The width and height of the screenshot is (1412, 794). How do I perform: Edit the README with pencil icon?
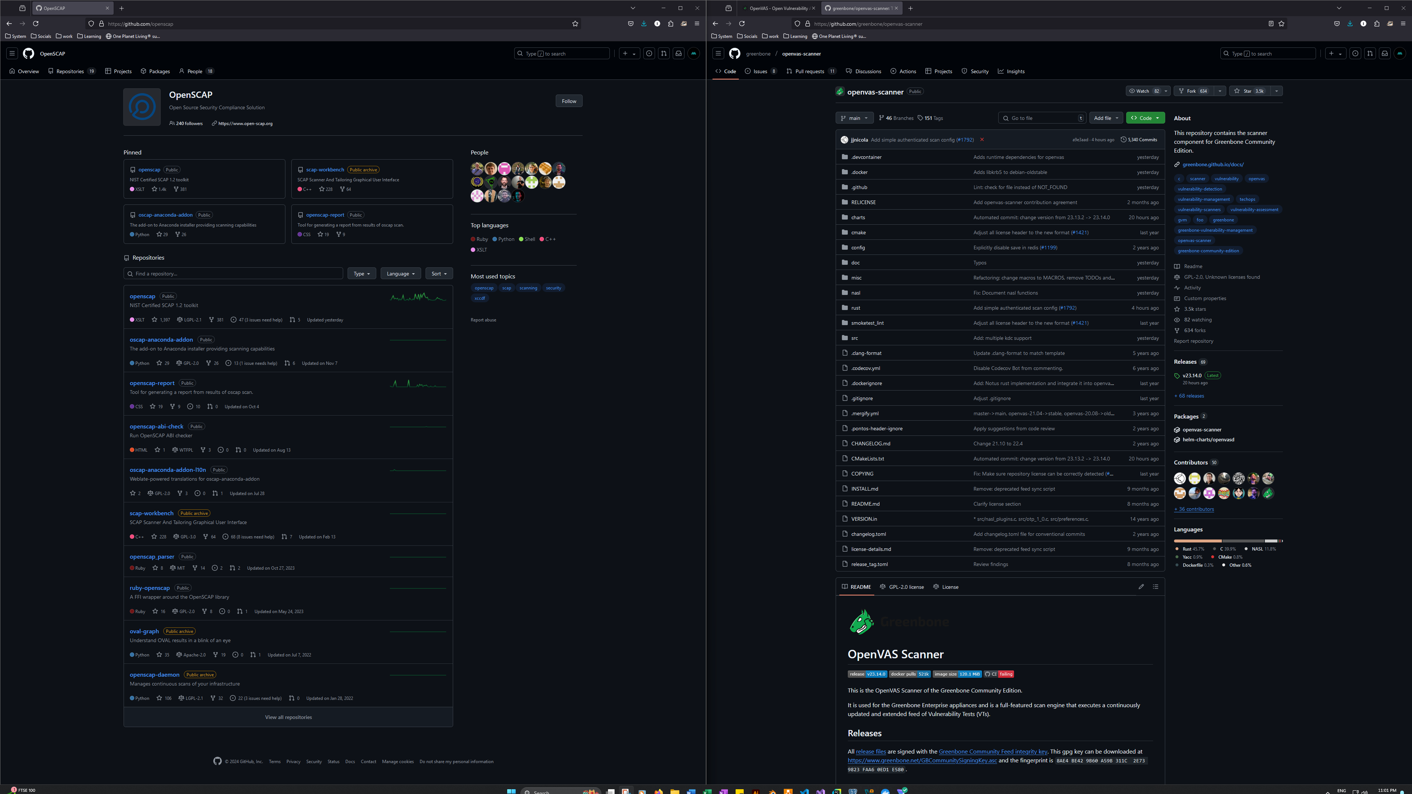(x=1141, y=586)
